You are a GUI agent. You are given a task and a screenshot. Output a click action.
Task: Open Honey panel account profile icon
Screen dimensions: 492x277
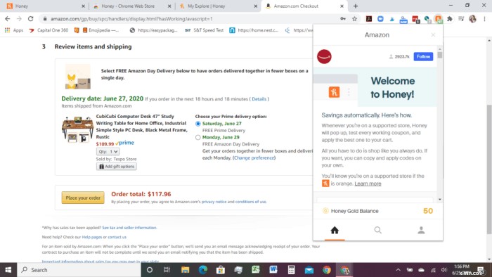421,231
